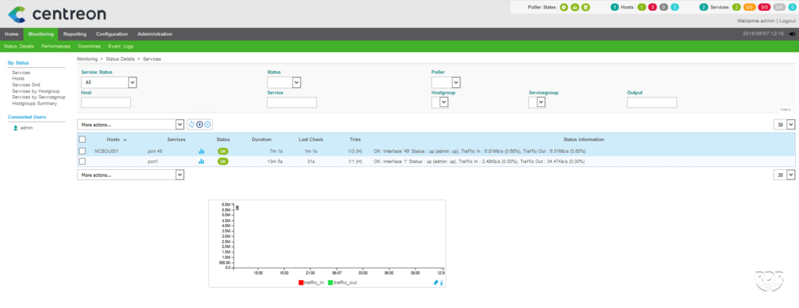Click the teal total Services count badge
This screenshot has height=308, width=799.
point(704,7)
